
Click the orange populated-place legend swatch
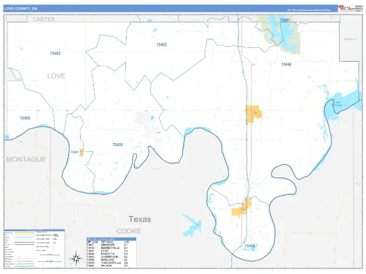(x=25, y=233)
